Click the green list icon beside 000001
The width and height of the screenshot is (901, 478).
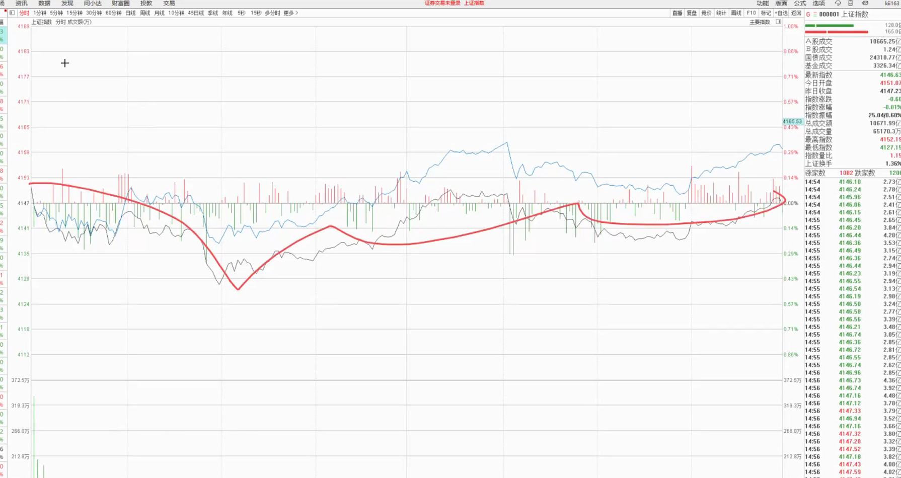pos(815,15)
